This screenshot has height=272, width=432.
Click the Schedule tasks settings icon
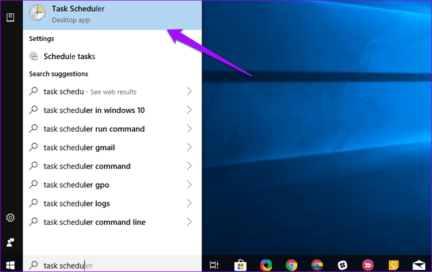pos(33,56)
